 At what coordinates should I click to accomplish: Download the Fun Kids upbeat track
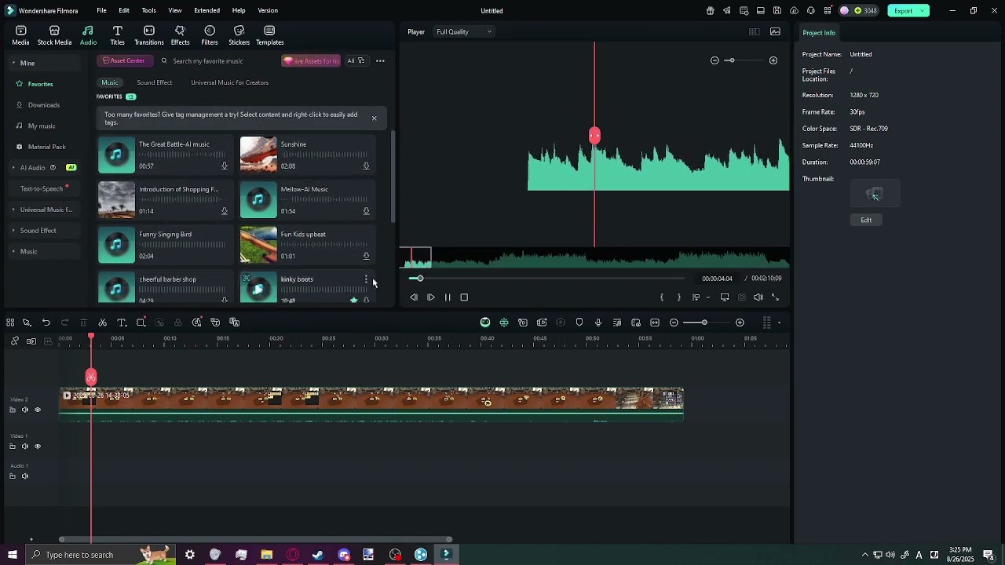coord(366,256)
